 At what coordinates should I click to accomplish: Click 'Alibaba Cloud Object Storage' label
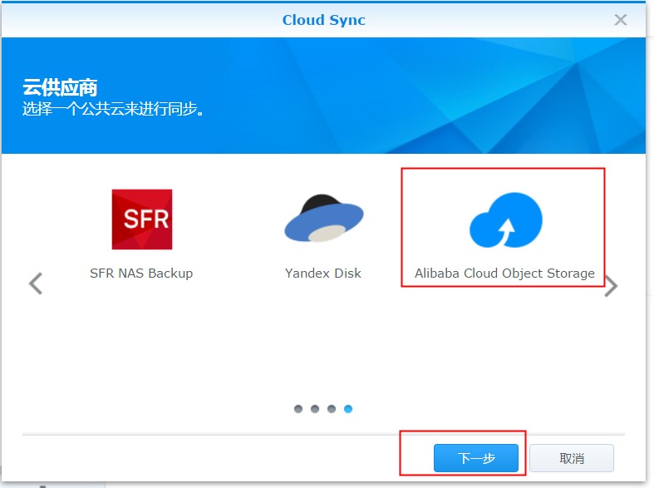tap(504, 274)
